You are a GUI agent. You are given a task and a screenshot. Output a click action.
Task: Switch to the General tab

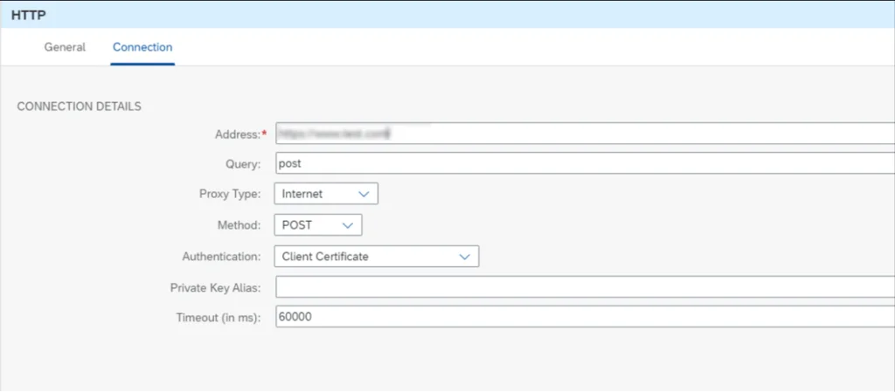pos(65,47)
